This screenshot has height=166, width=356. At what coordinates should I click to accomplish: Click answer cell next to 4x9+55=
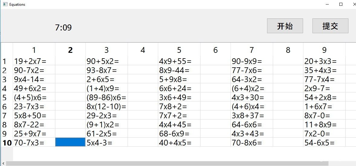[215, 61]
